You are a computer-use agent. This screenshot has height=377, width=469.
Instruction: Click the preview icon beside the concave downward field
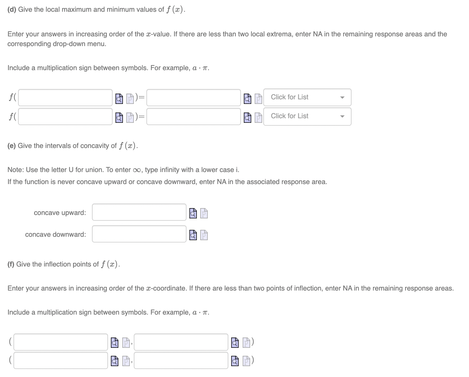(x=193, y=235)
